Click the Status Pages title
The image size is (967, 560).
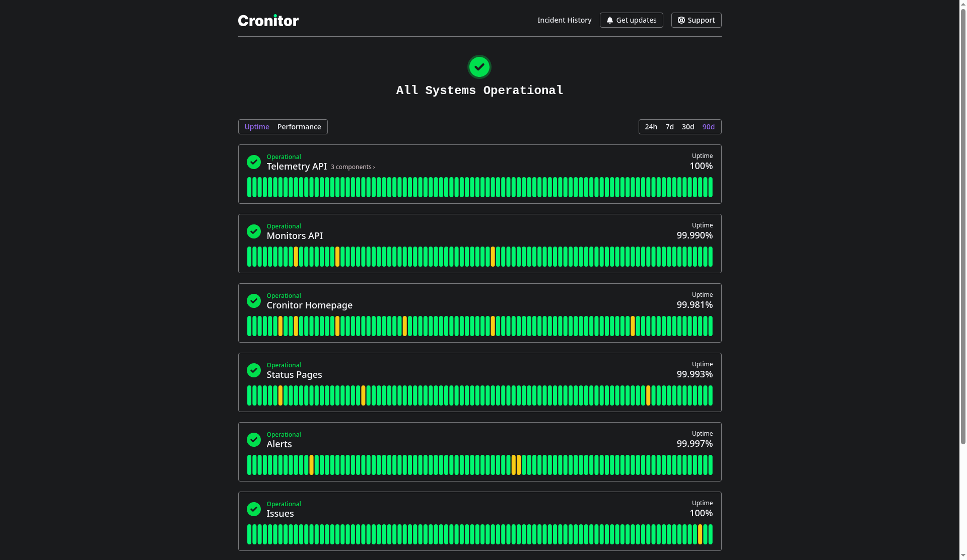click(294, 375)
